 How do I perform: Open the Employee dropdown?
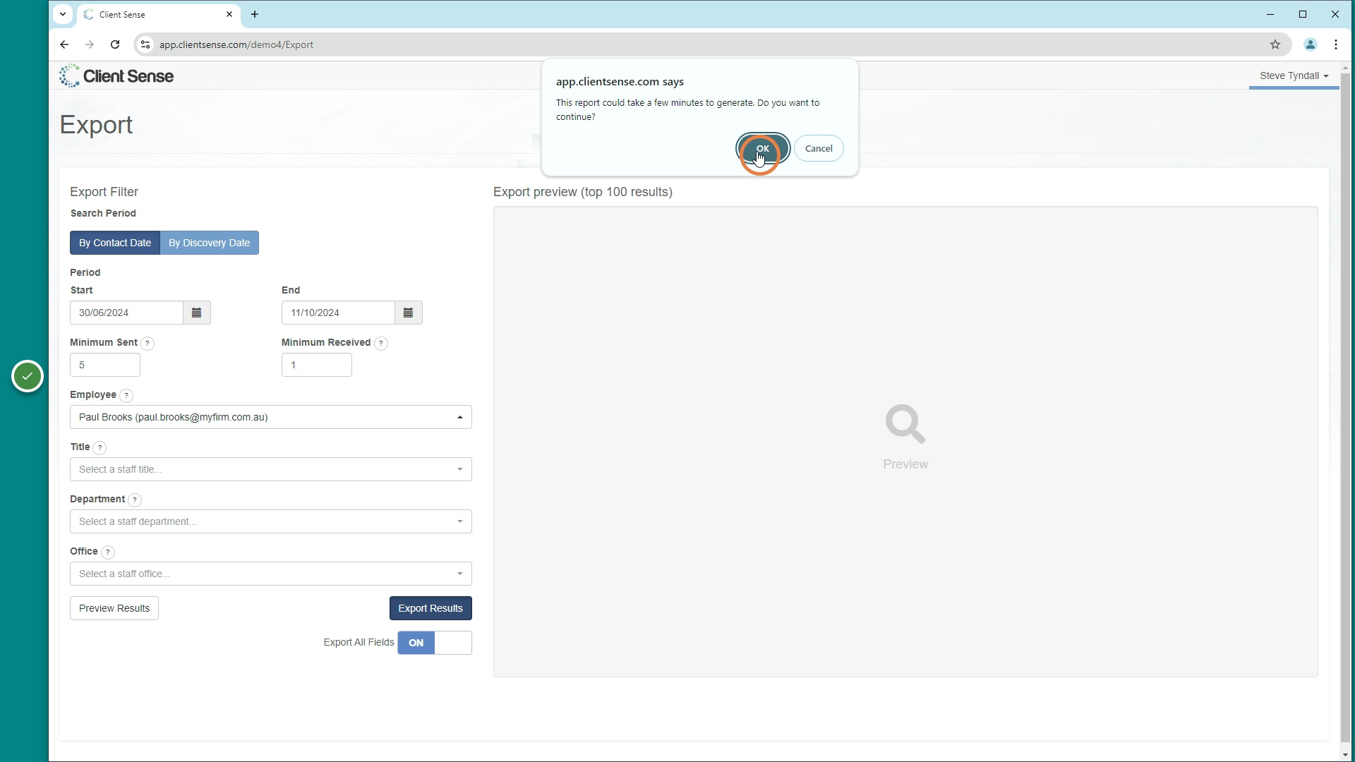pos(271,417)
